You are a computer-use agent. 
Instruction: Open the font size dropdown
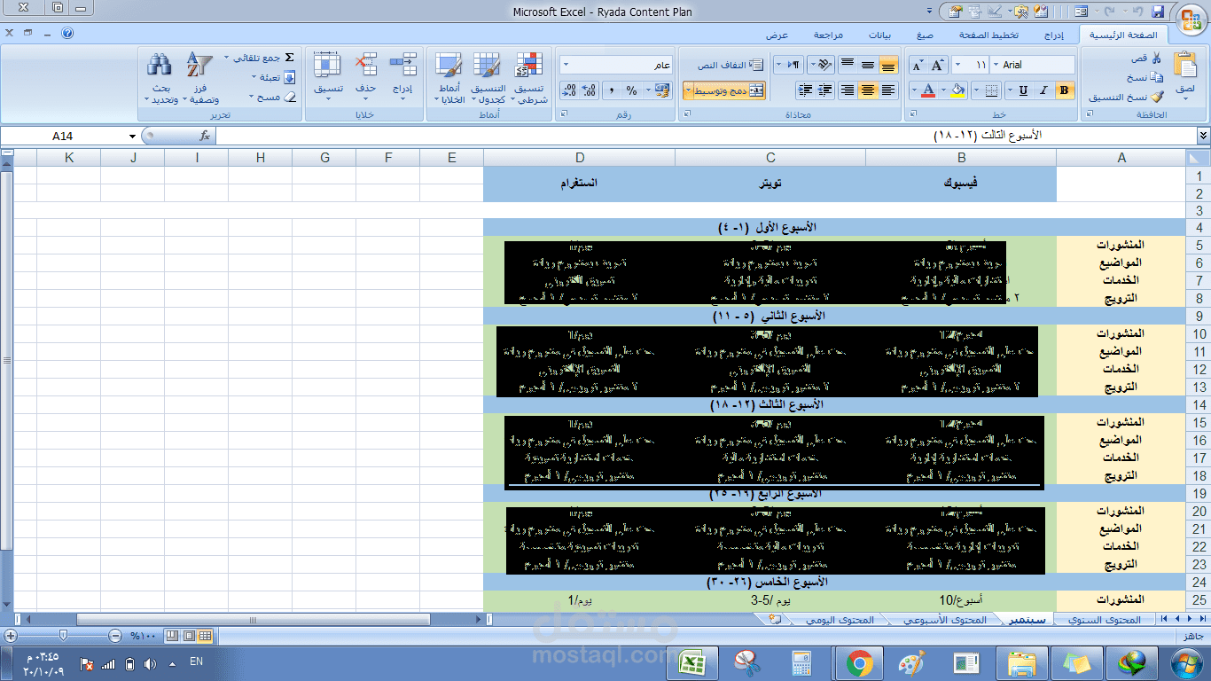958,65
